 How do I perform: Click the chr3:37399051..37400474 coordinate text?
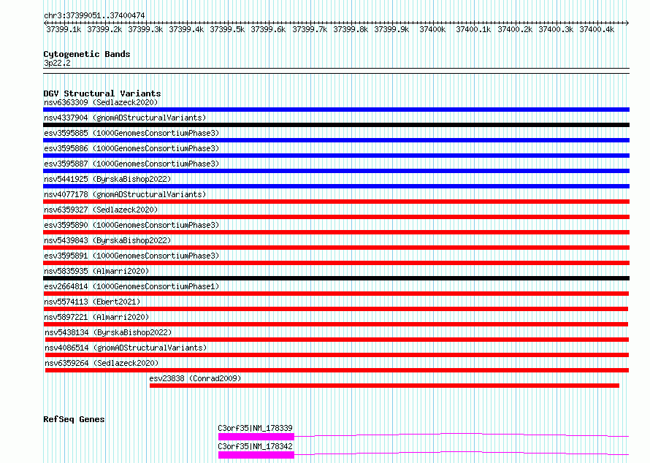coord(94,15)
